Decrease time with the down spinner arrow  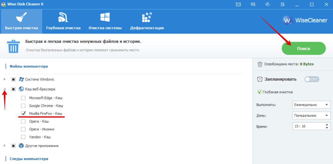point(327,128)
